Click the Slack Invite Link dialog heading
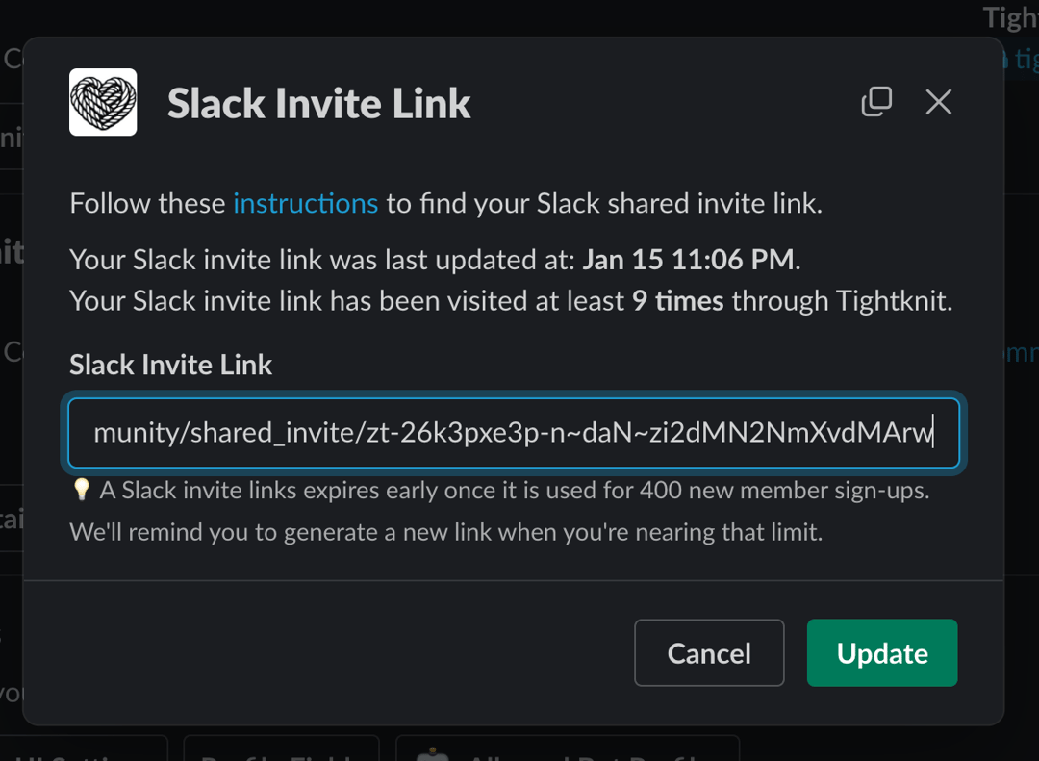 pyautogui.click(x=318, y=102)
